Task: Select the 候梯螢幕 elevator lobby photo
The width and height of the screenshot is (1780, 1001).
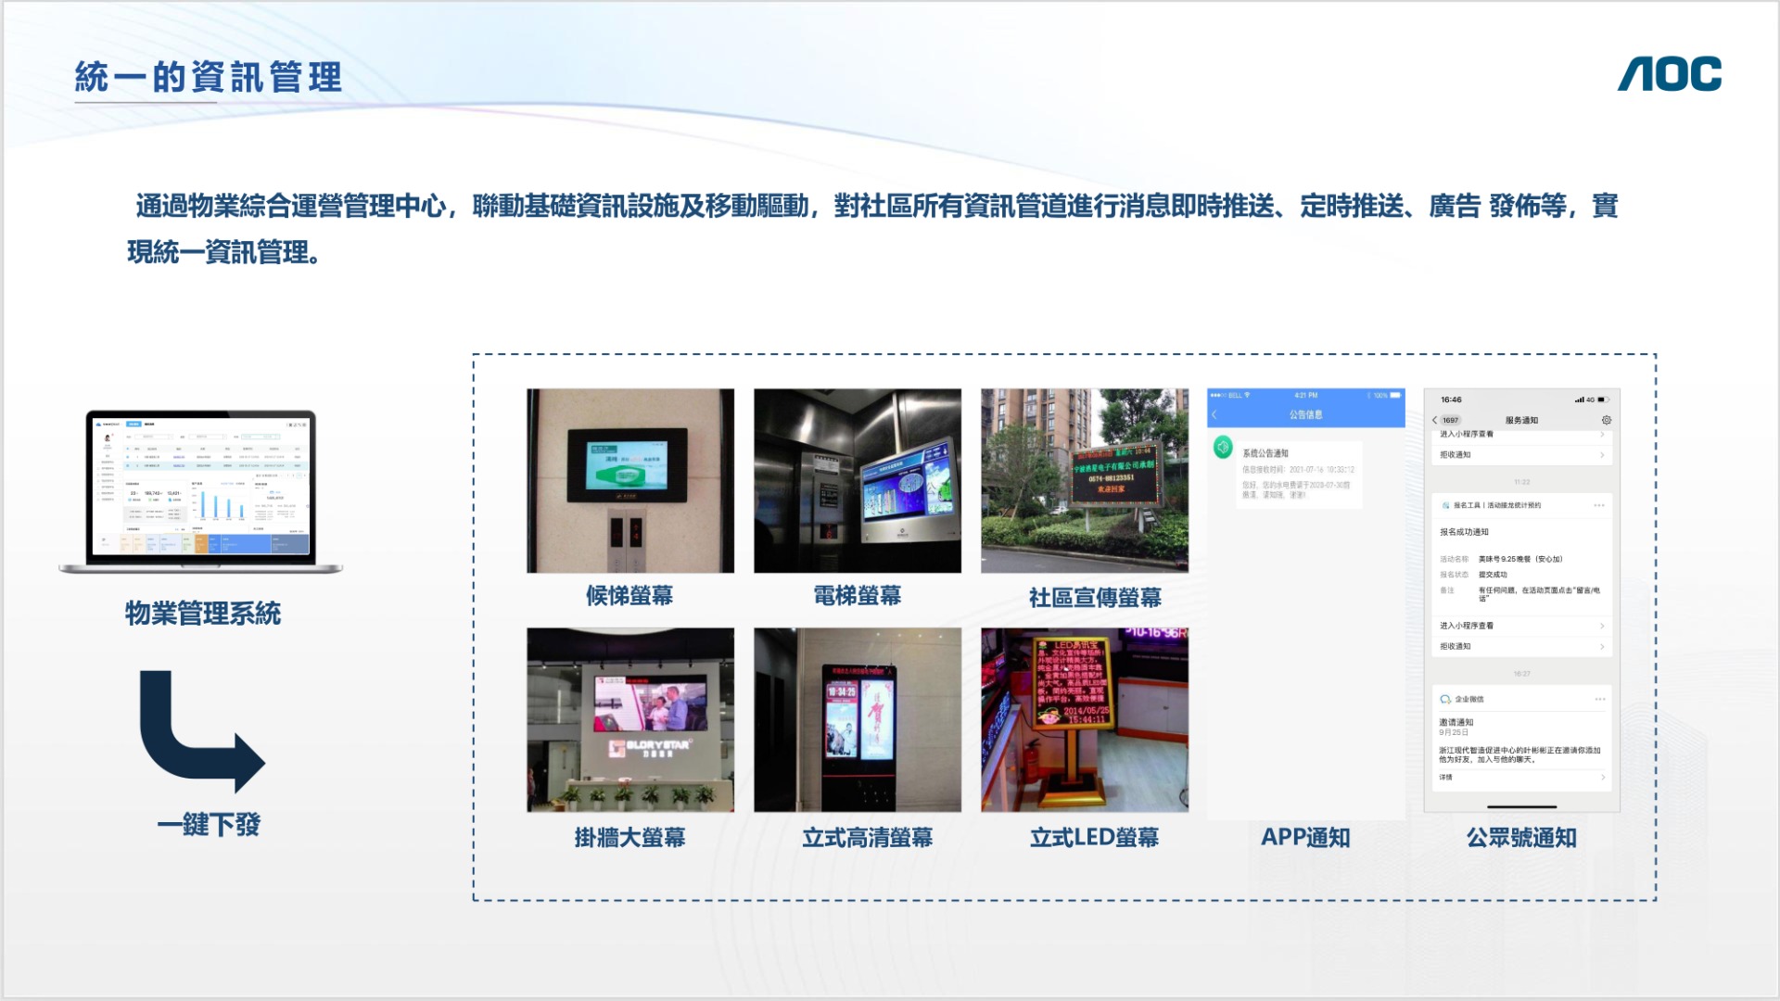Action: coord(630,480)
